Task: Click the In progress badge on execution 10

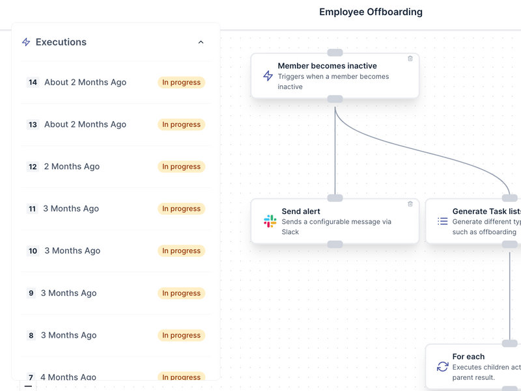Action: 180,250
